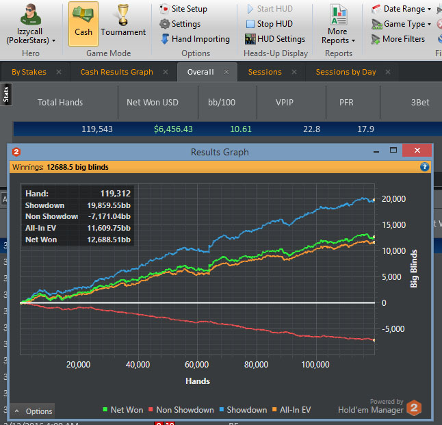Expand the graph Options panel
Screen dimensions: 442x425
(x=33, y=411)
